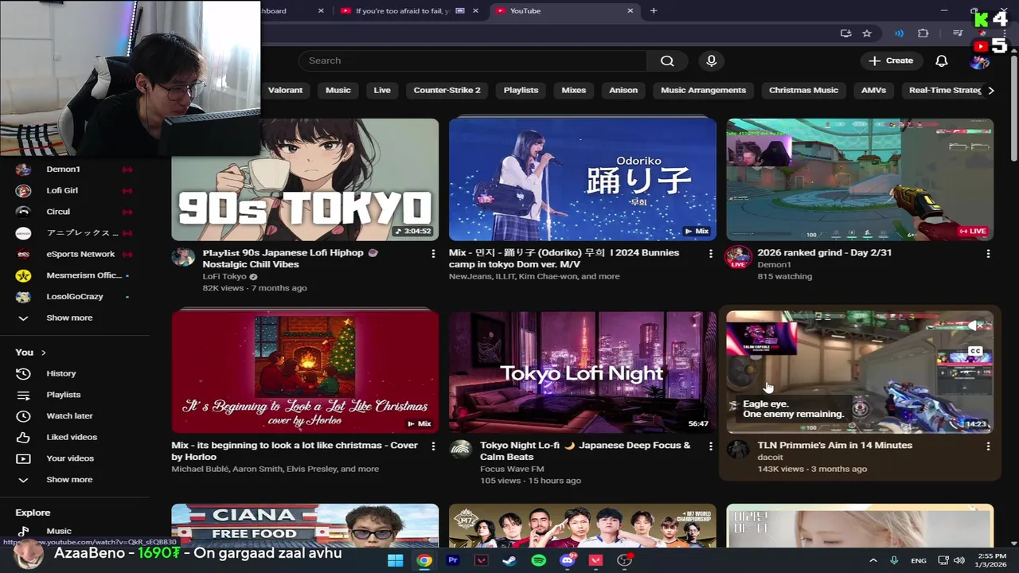Image resolution: width=1019 pixels, height=573 pixels.
Task: Open the Music explore icon in sidebar
Action: tap(23, 531)
